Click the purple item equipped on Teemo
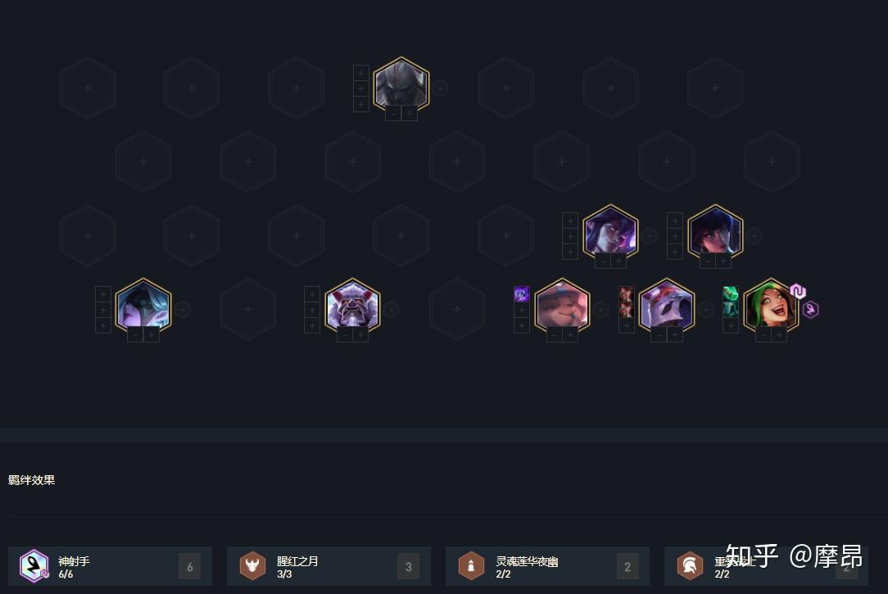Image resolution: width=888 pixels, height=594 pixels. pos(522,294)
